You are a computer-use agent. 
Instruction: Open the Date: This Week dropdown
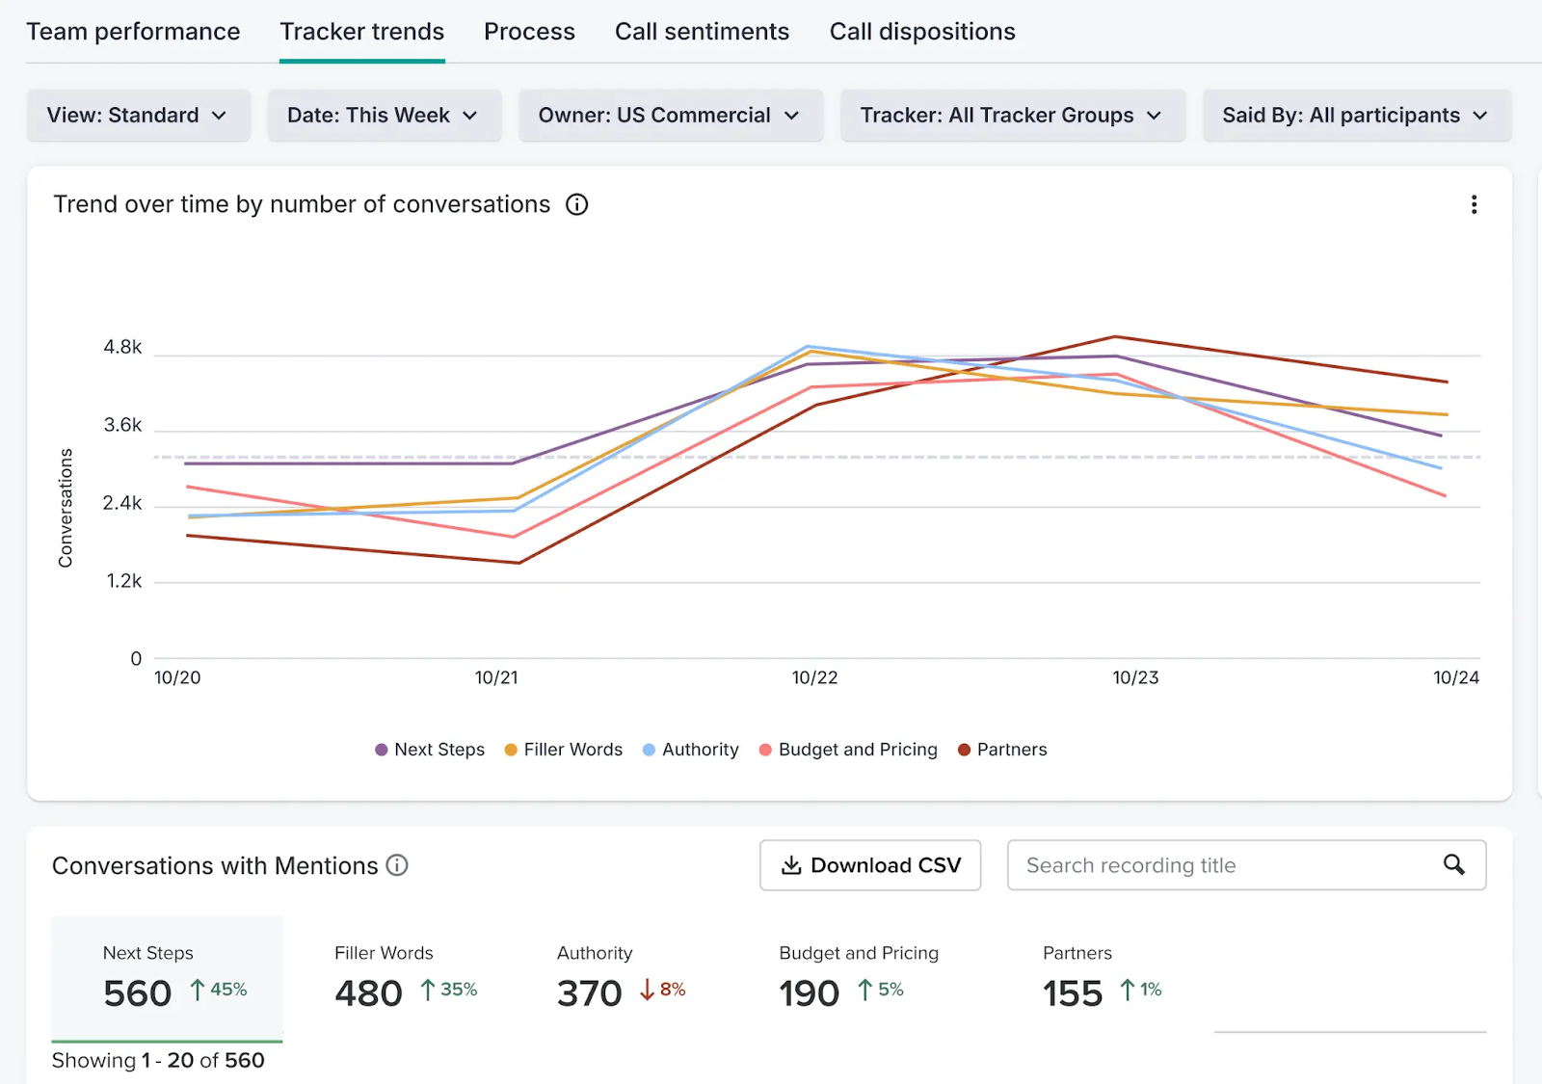tap(385, 116)
